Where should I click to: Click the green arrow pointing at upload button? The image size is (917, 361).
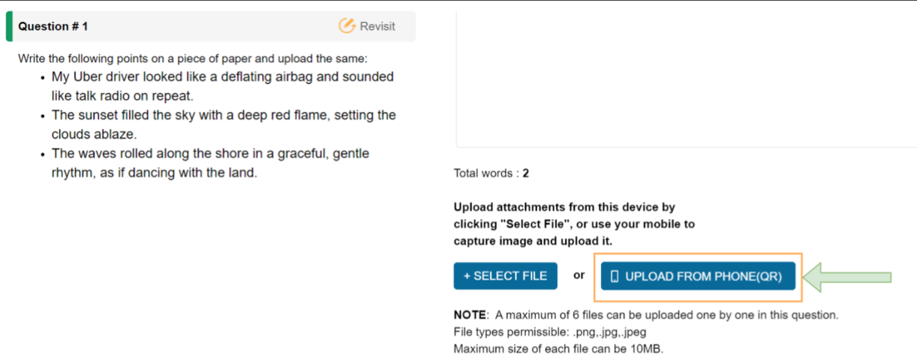coord(848,277)
